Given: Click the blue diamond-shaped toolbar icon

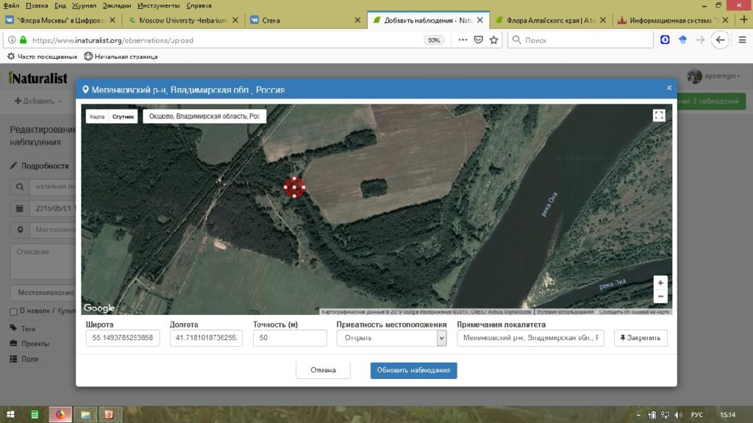Looking at the screenshot, I should tap(682, 40).
